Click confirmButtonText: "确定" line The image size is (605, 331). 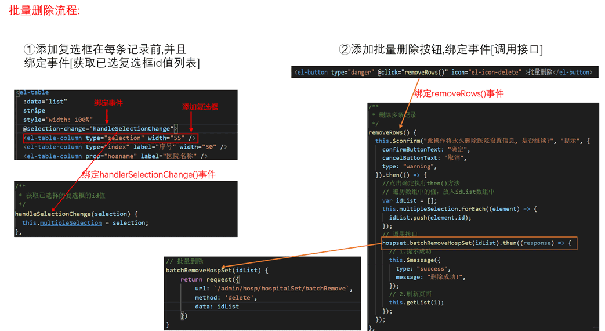coord(426,149)
